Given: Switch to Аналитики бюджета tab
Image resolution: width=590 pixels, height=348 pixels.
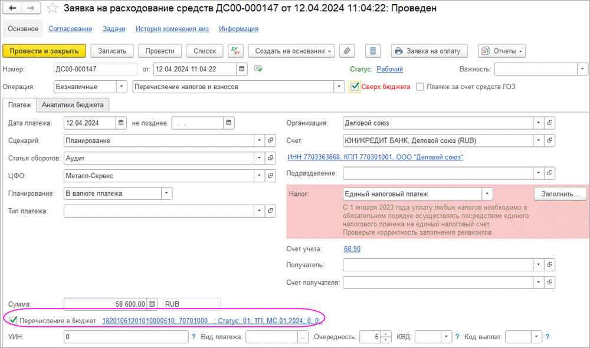Looking at the screenshot, I should (x=73, y=105).
